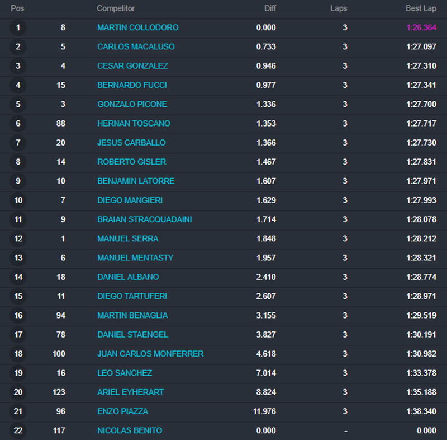
Task: Open competitor Martin Collodoro
Action: [137, 27]
